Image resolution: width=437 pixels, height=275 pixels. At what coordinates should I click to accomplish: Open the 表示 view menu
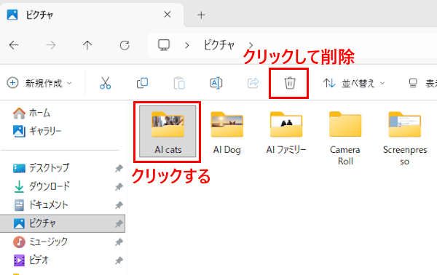coord(422,83)
